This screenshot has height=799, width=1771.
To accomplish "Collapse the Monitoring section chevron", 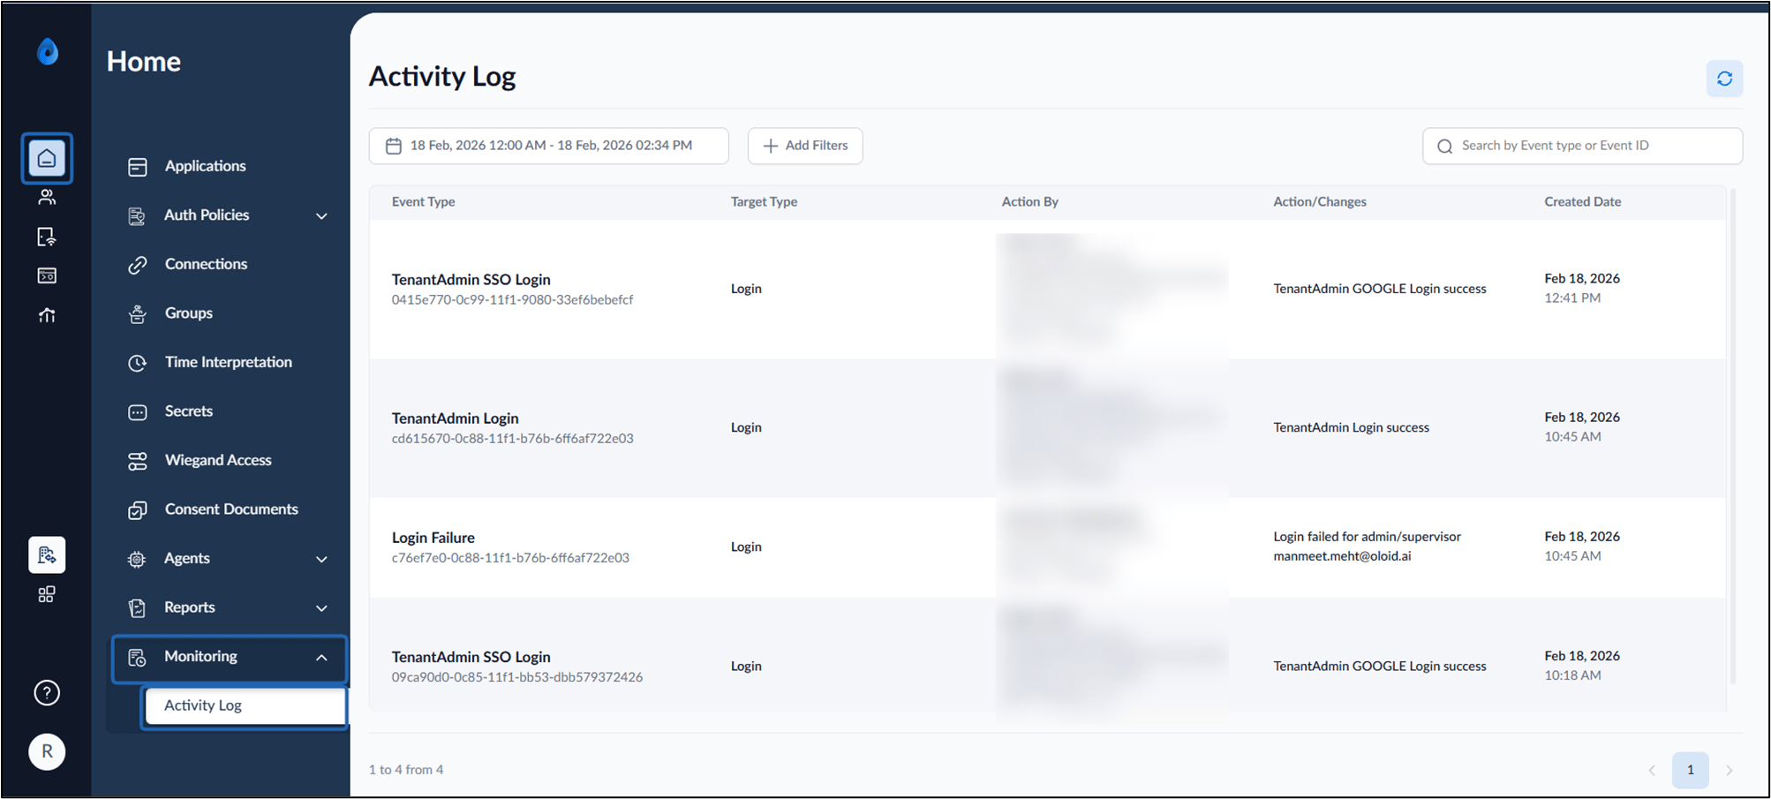I will 321,657.
